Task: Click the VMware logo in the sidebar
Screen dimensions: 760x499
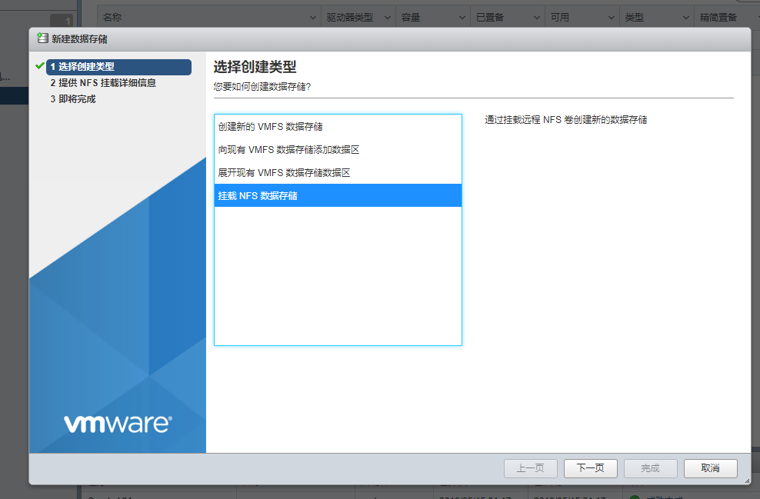Action: (117, 424)
